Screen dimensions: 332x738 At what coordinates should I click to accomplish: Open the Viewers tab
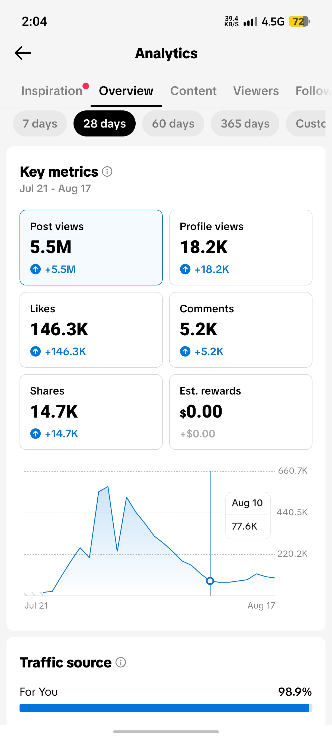[256, 91]
